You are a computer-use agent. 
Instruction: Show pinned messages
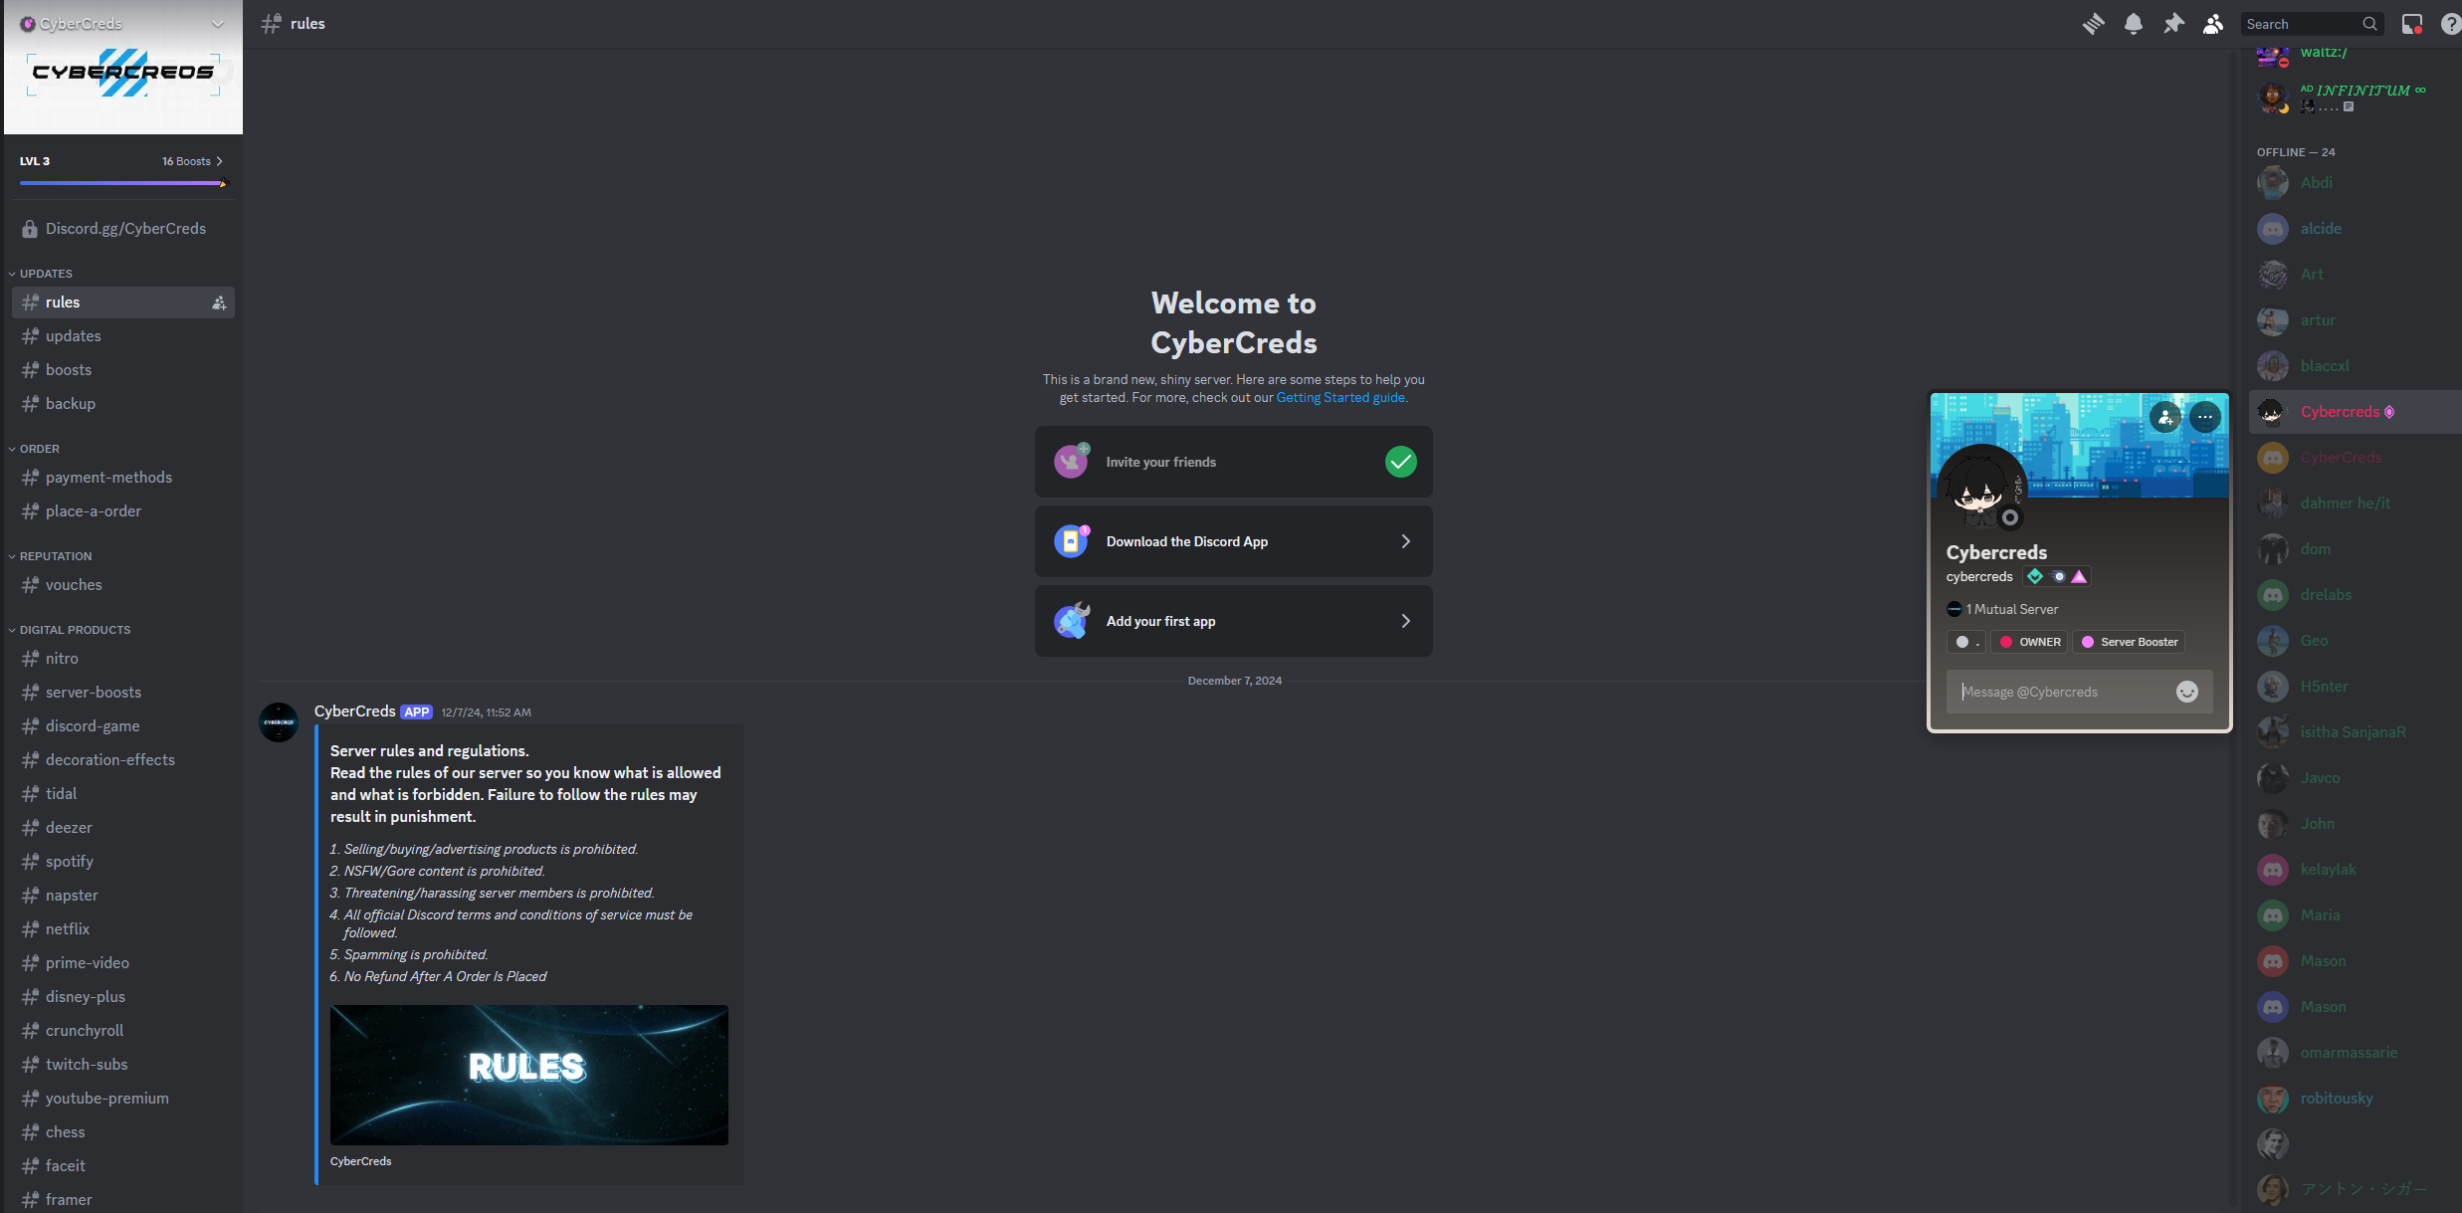pos(2173,24)
